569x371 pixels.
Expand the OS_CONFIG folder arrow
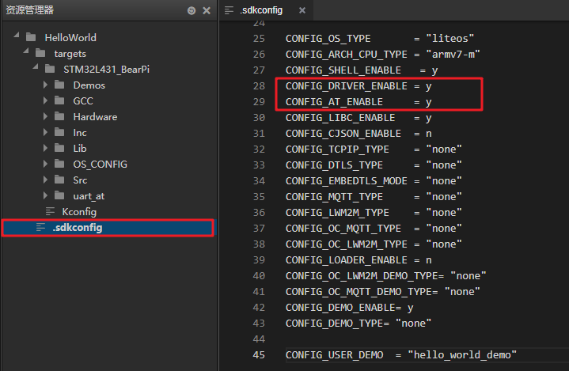[x=45, y=164]
